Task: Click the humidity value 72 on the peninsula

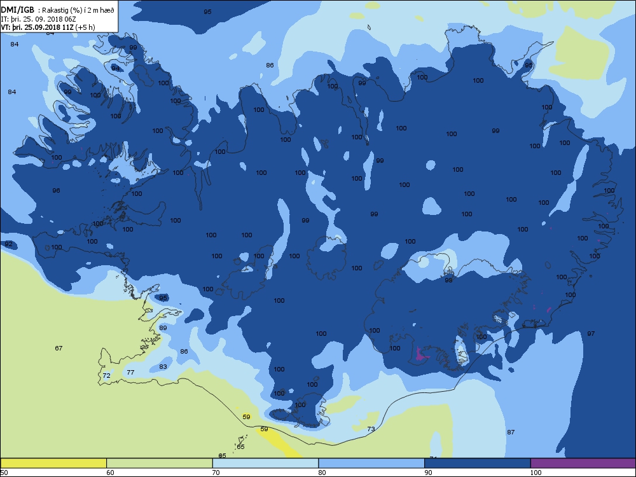Action: click(x=106, y=376)
